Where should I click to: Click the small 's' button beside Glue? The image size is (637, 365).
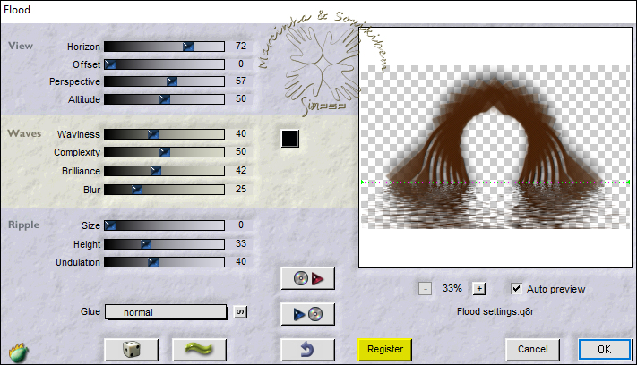pos(240,312)
